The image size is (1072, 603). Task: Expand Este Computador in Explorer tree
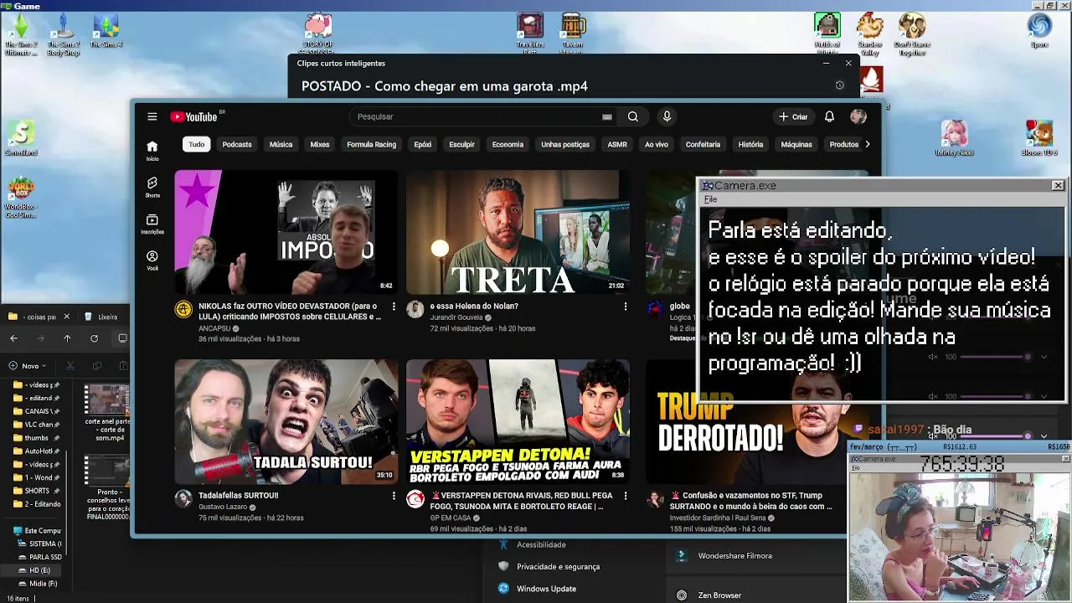[x=8, y=531]
